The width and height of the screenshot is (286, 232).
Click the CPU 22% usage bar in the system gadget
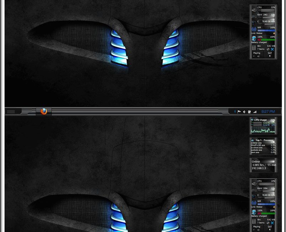click(266, 10)
